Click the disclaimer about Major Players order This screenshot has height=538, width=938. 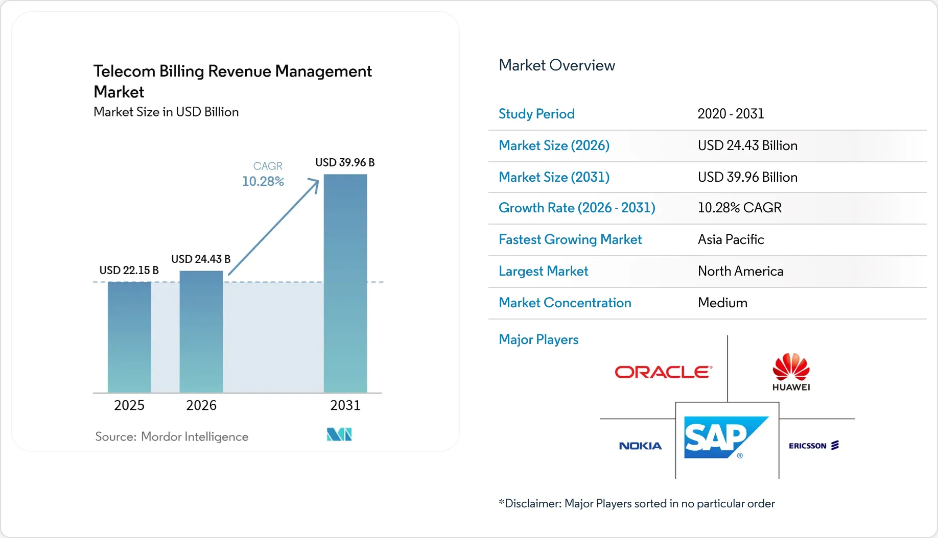(x=637, y=504)
